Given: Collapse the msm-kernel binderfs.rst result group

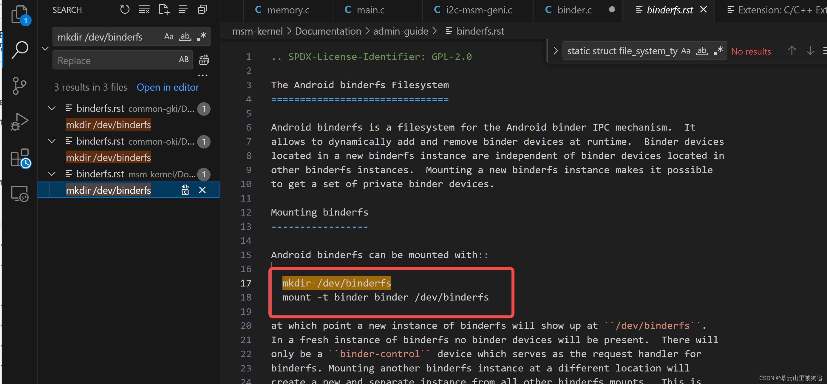Looking at the screenshot, I should (x=52, y=174).
